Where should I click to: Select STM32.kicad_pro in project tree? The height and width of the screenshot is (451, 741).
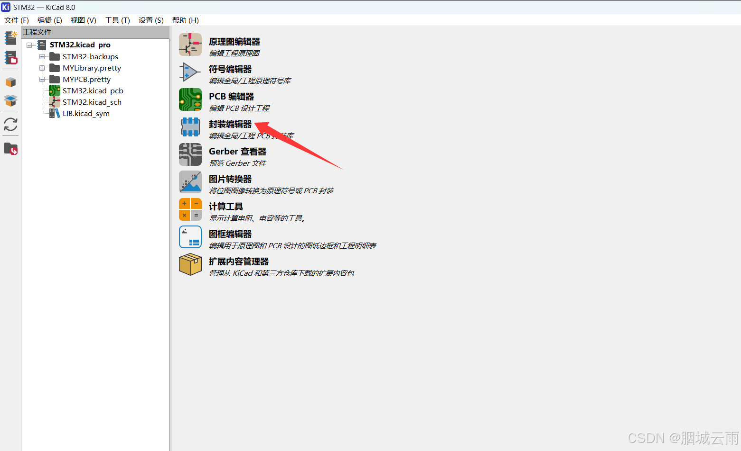pyautogui.click(x=80, y=45)
